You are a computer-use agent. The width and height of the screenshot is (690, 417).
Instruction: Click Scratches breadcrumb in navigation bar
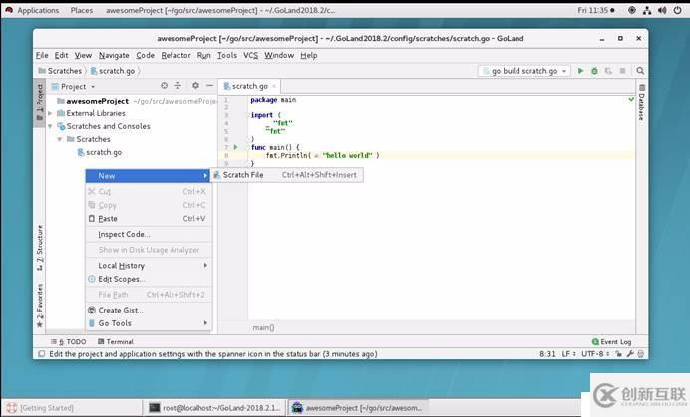60,71
